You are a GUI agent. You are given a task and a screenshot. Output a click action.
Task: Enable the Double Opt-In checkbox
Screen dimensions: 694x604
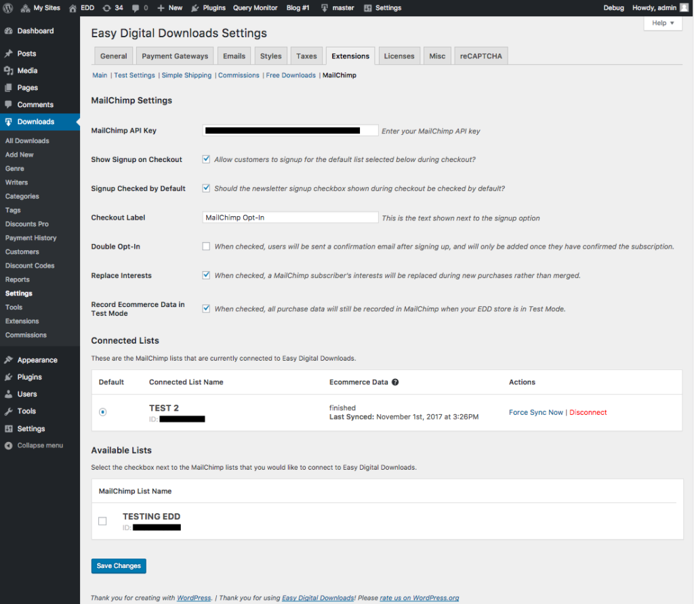(206, 246)
